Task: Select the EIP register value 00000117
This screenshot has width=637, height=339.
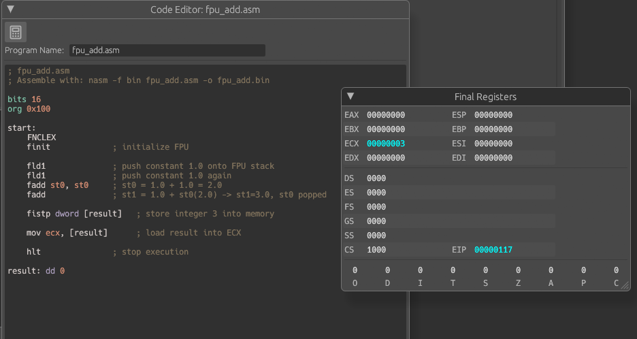Action: (x=493, y=250)
